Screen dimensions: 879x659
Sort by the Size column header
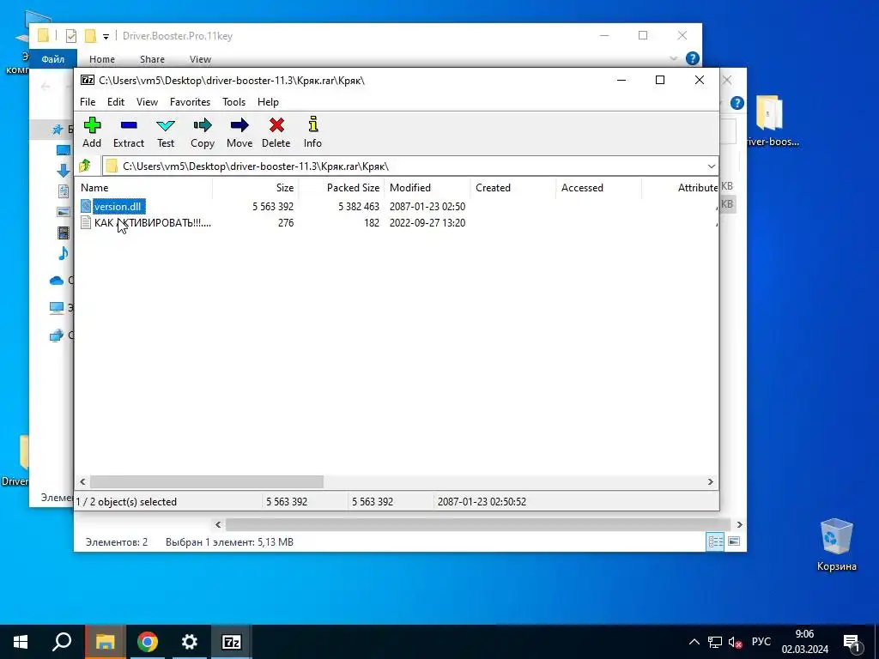pyautogui.click(x=255, y=188)
